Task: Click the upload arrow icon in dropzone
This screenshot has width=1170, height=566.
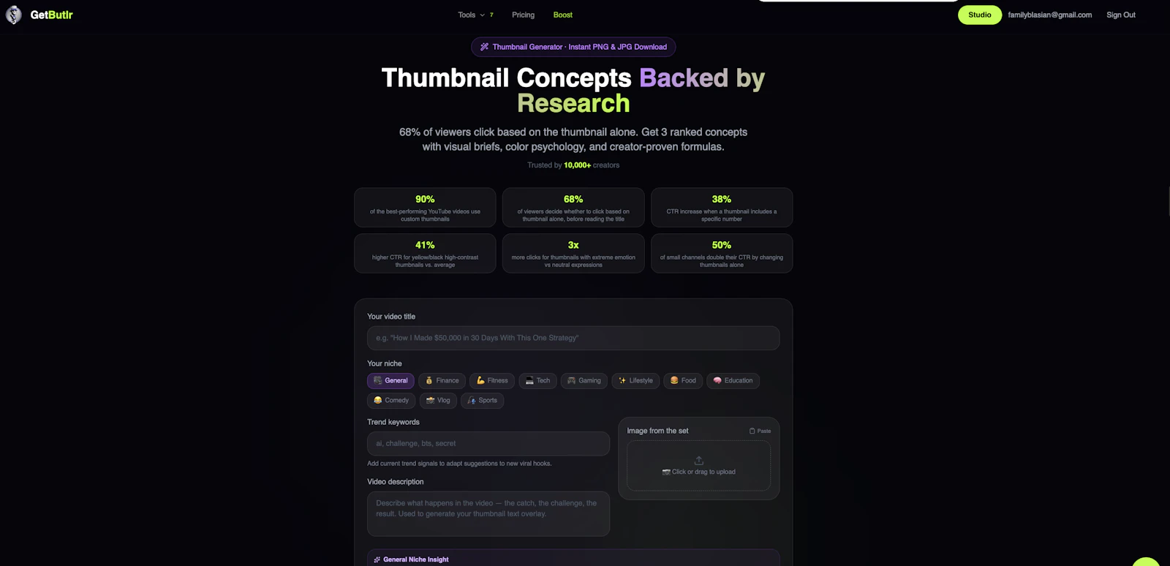Action: 699,461
